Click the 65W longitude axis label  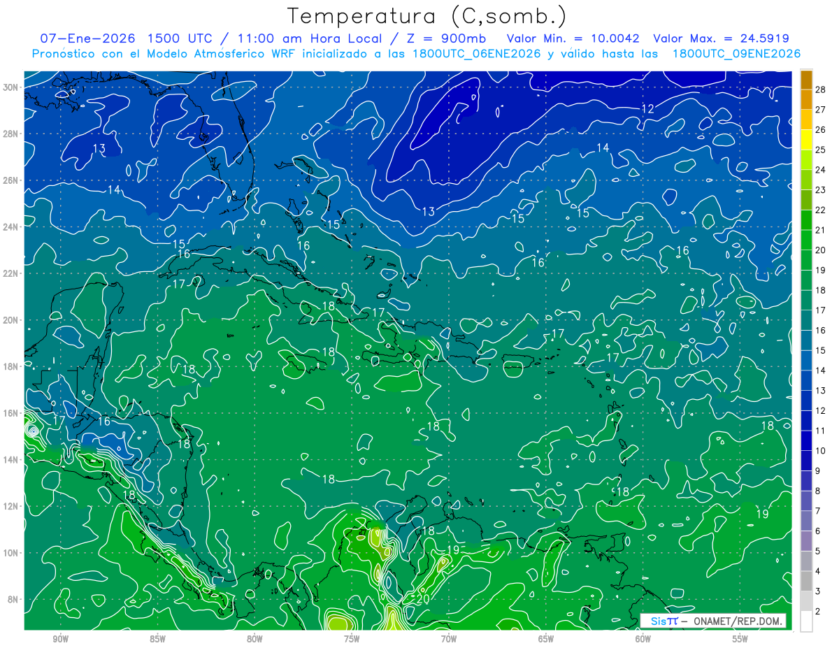546,639
